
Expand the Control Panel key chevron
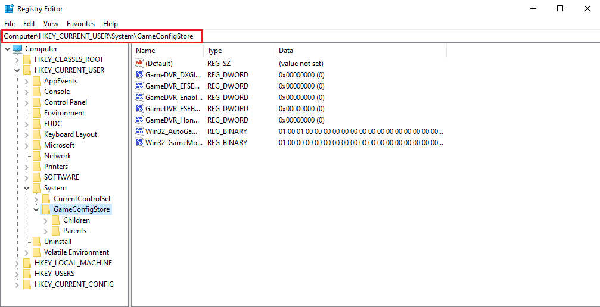(26, 102)
